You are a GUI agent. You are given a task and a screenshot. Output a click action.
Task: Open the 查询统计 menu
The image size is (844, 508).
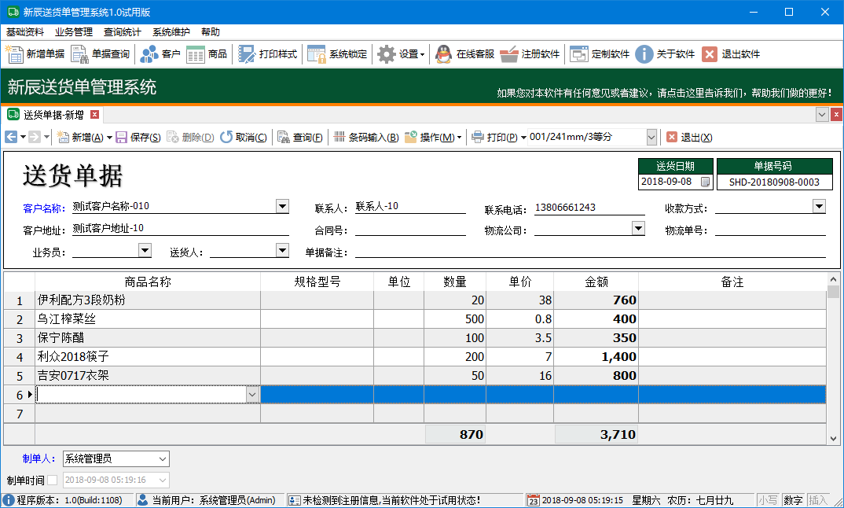122,32
